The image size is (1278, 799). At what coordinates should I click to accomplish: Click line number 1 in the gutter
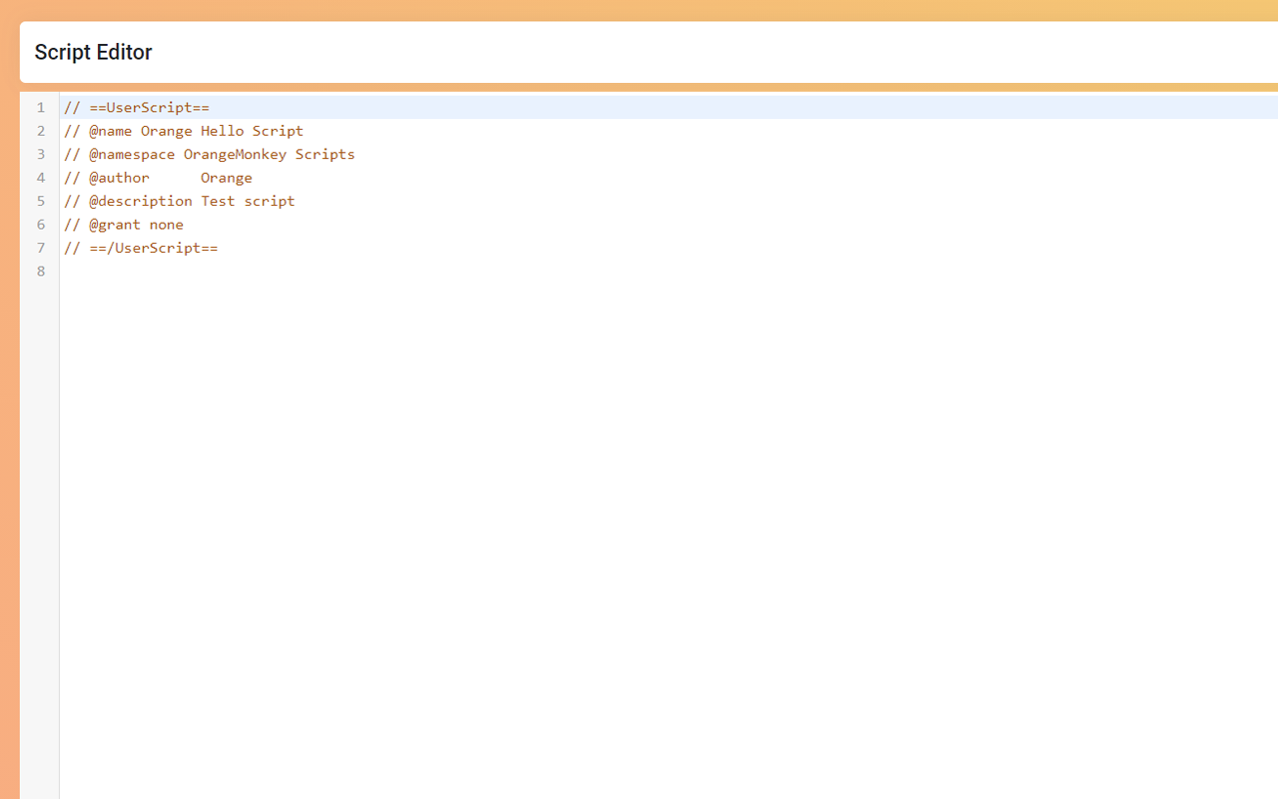(40, 107)
